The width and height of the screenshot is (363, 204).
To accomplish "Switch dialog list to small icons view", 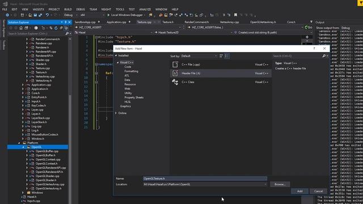I will (x=227, y=56).
